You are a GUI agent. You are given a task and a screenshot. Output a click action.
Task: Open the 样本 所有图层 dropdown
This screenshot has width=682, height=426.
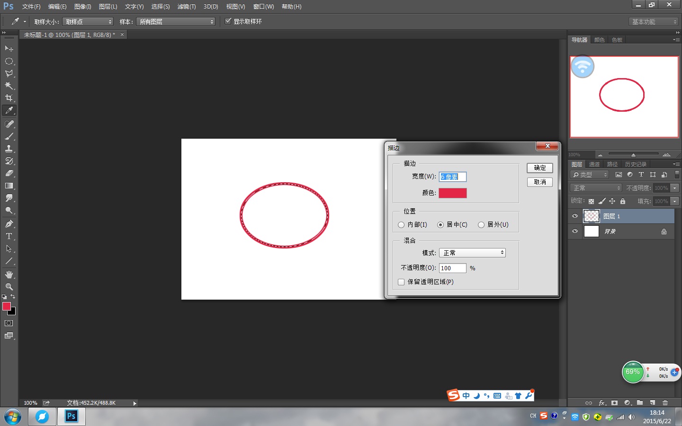click(176, 22)
